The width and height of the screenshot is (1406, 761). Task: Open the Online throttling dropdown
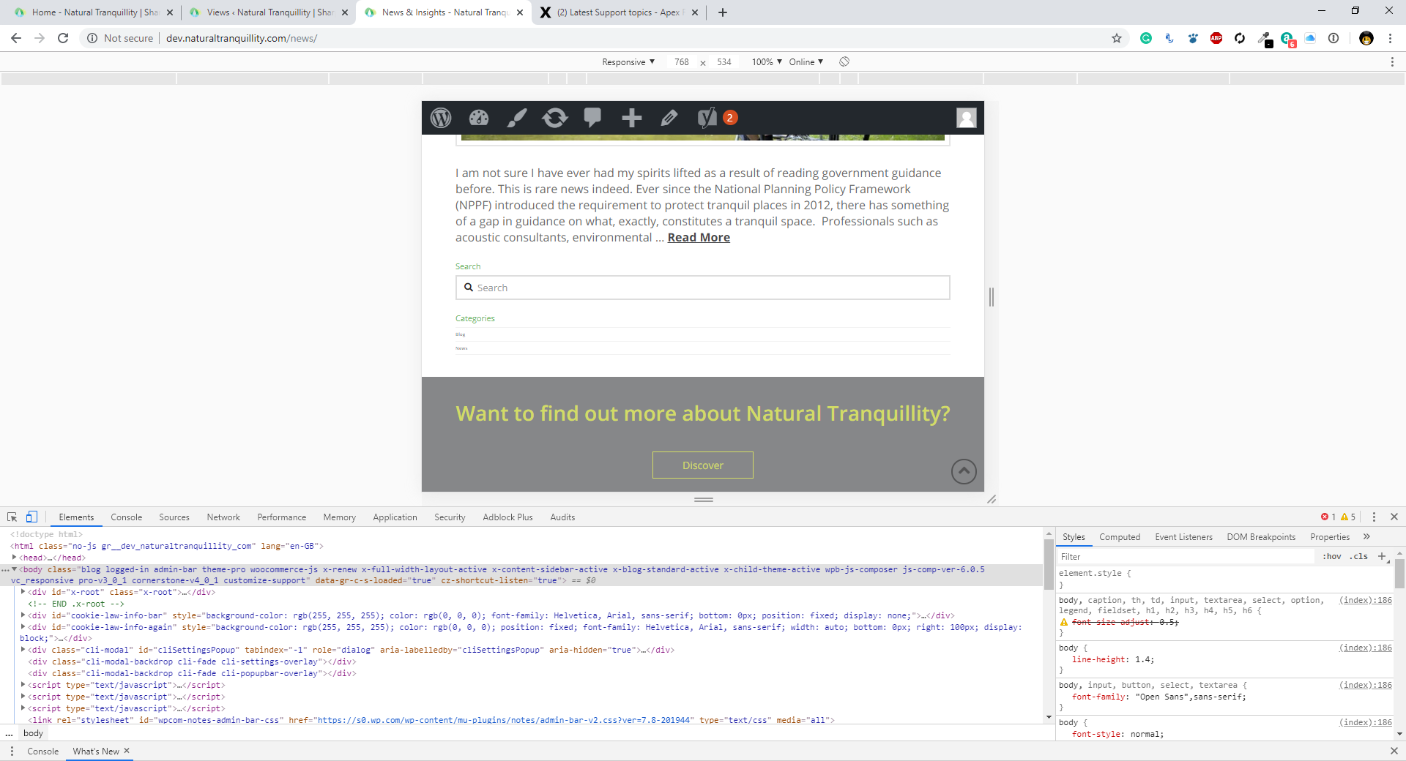pyautogui.click(x=806, y=62)
